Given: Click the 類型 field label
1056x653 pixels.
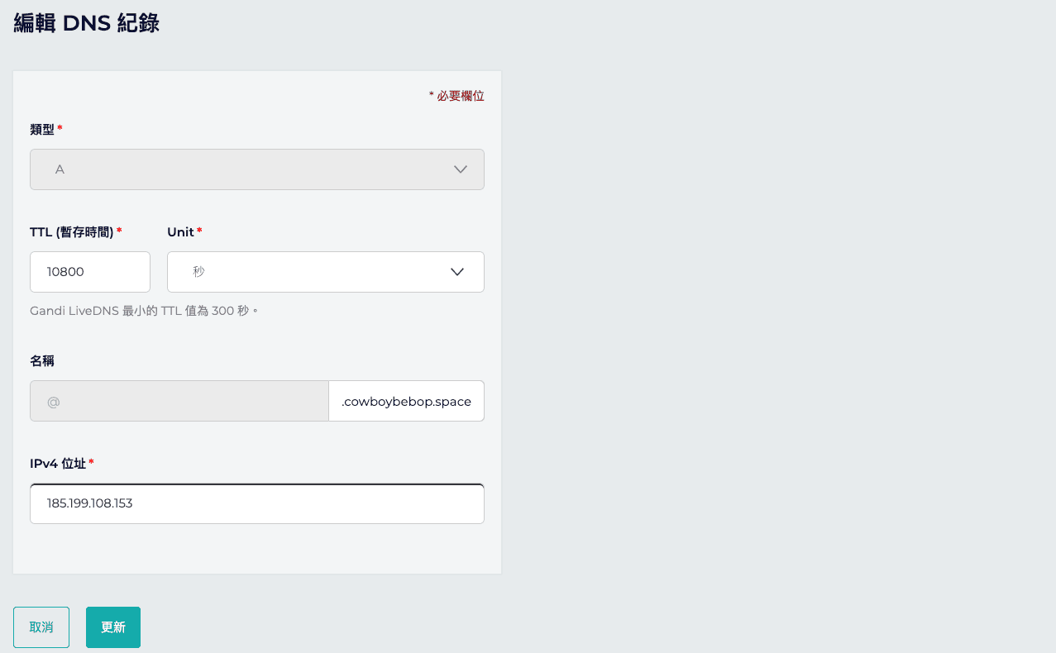Looking at the screenshot, I should click(x=42, y=130).
